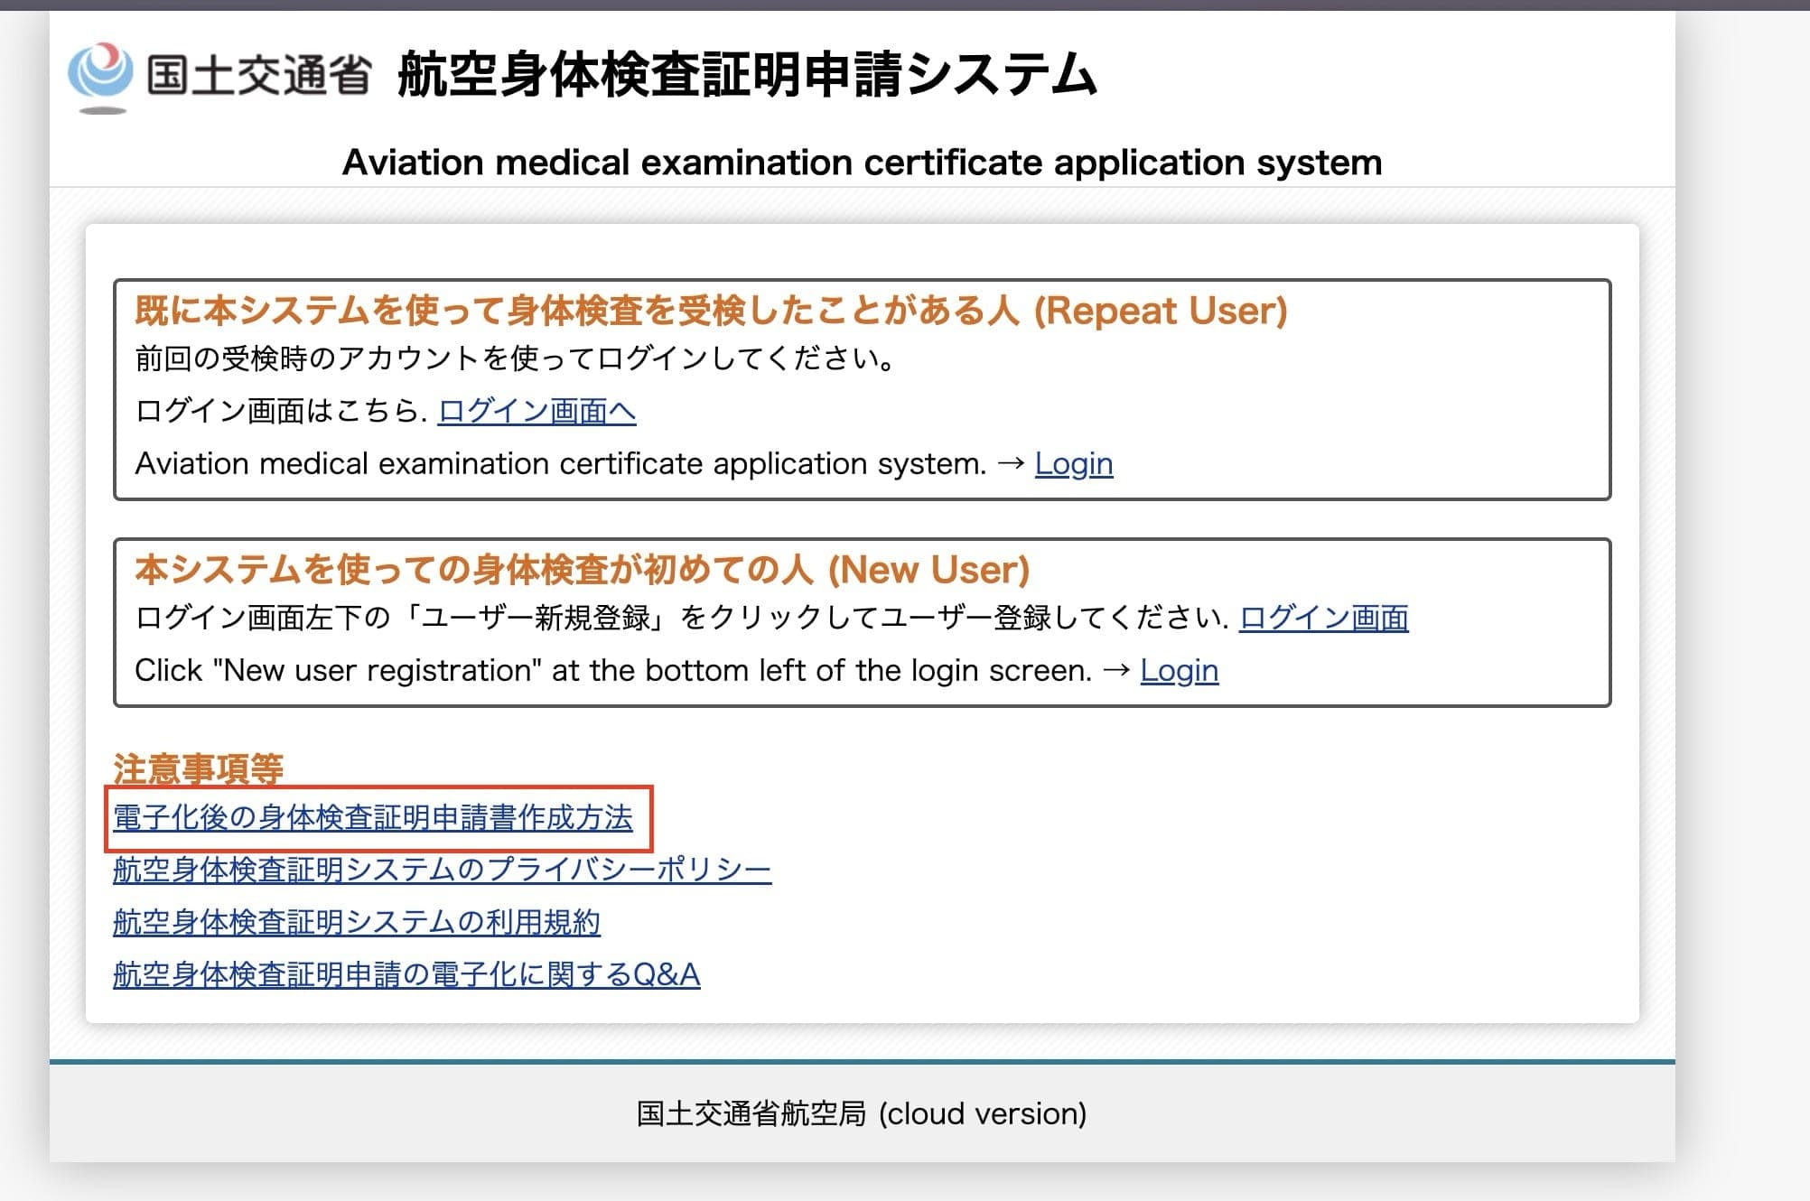The height and width of the screenshot is (1201, 1810).
Task: Open the プライバシーポリシー link
Action: click(442, 870)
